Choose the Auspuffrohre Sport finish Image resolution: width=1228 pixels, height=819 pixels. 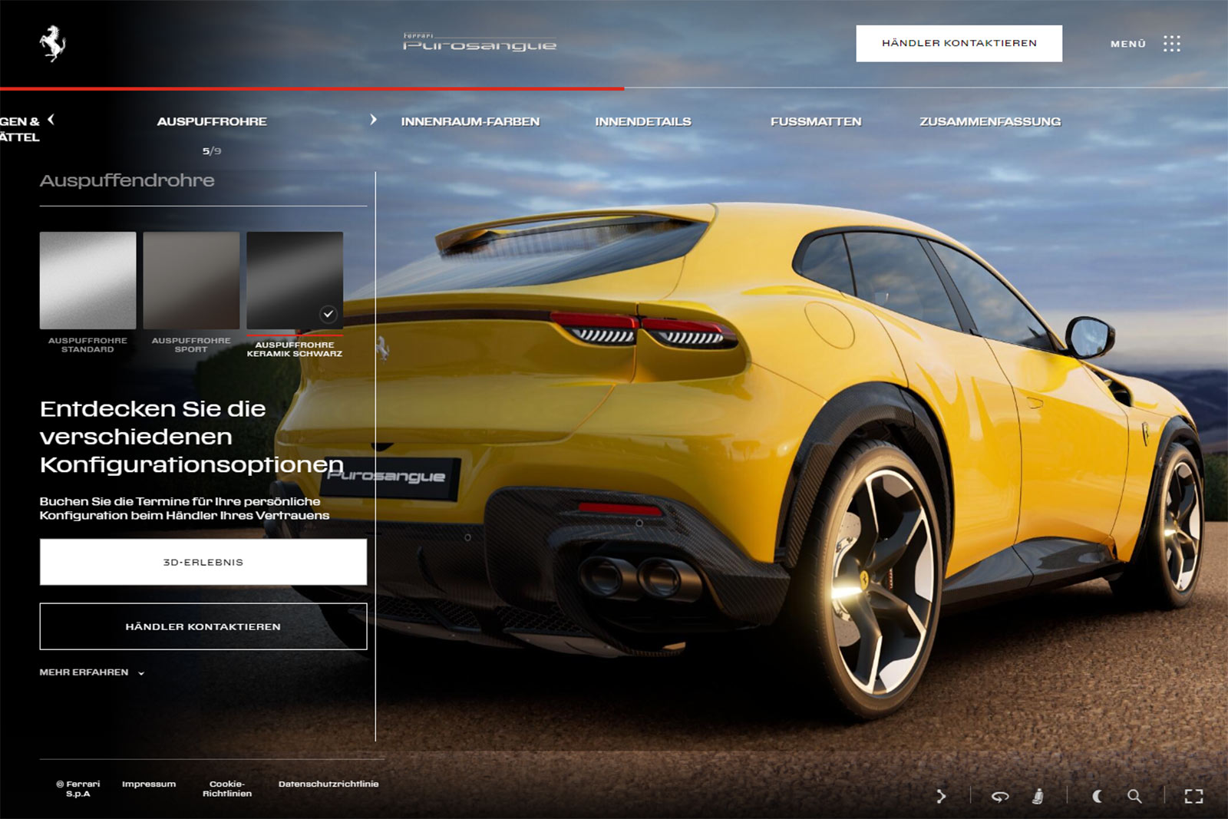(191, 280)
